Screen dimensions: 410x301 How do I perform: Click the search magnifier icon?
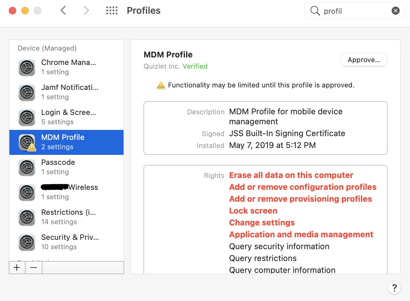pyautogui.click(x=315, y=11)
